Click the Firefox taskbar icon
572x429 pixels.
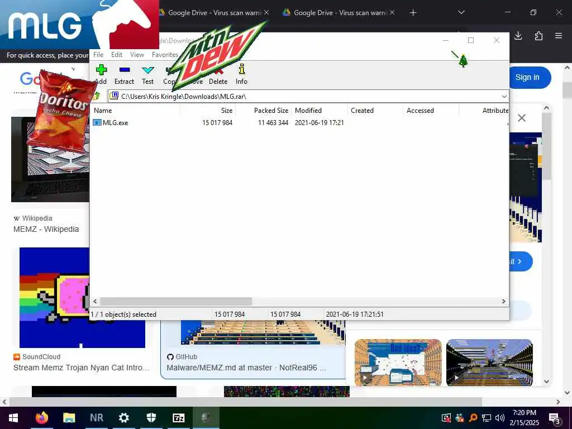pyautogui.click(x=41, y=418)
